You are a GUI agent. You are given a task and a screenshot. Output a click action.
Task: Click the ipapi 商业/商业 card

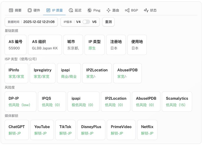click(x=69, y=73)
